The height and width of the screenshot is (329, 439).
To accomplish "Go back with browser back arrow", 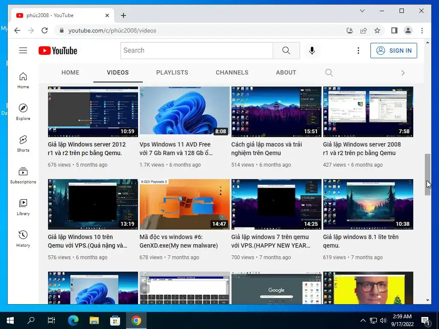I will click(x=17, y=30).
